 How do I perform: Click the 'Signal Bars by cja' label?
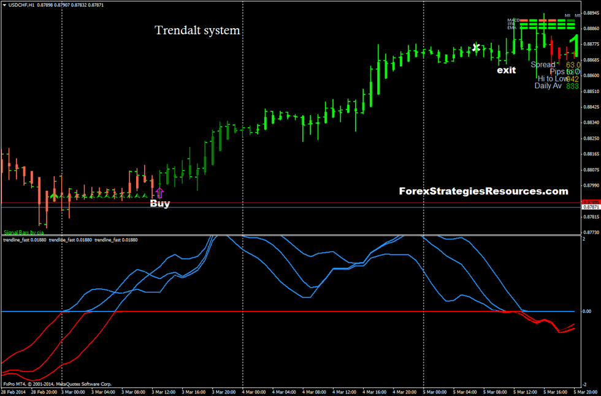24,232
